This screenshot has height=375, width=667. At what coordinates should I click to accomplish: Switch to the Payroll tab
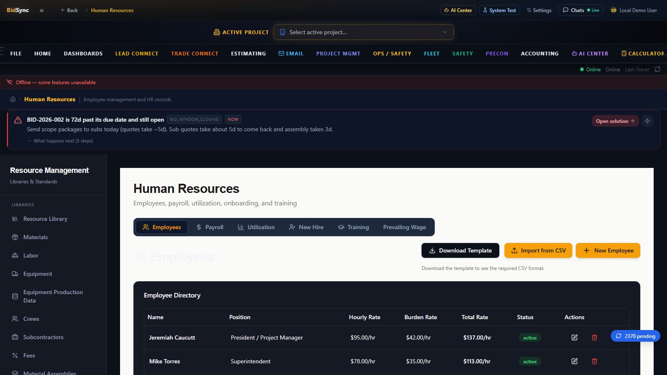pyautogui.click(x=210, y=227)
